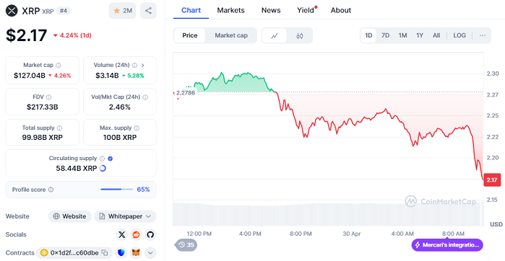Image resolution: width=505 pixels, height=261 pixels.
Task: Click the 2.2786 opening price label
Action: (x=186, y=93)
